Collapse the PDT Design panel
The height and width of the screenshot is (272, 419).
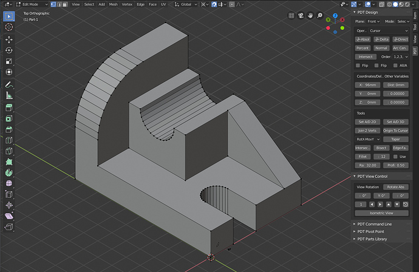[355, 12]
